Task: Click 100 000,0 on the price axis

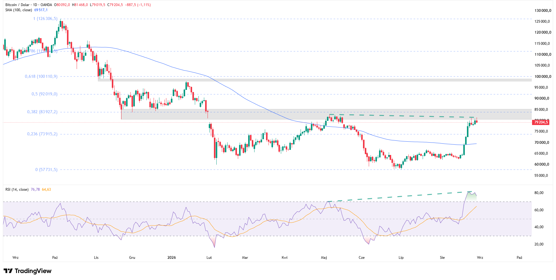Action: pyautogui.click(x=543, y=77)
